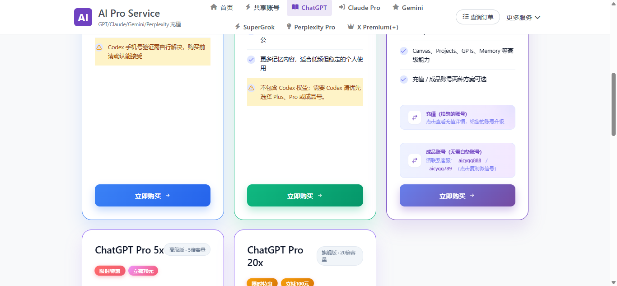The width and height of the screenshot is (617, 286).
Task: Copy the aicygg888 WeChat ID link
Action: (x=470, y=160)
